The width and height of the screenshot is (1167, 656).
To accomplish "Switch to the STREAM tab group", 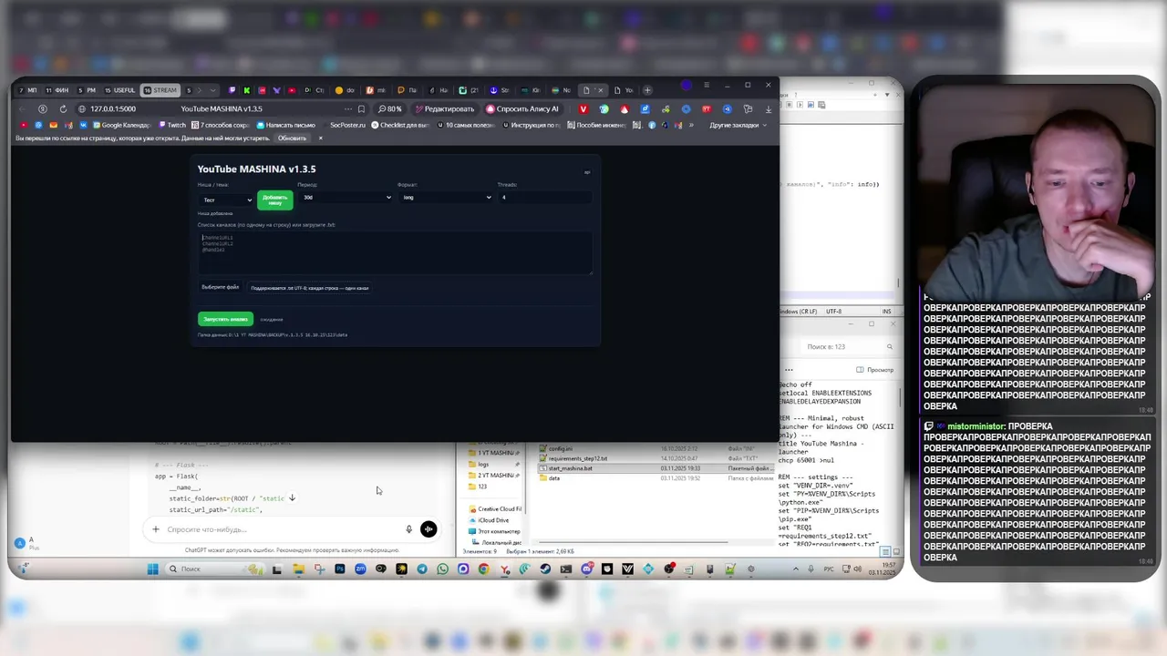I will tap(160, 90).
